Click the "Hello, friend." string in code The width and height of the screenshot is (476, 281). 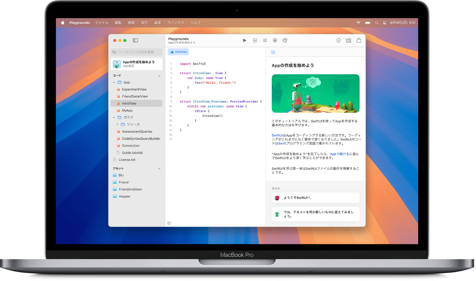(x=219, y=82)
